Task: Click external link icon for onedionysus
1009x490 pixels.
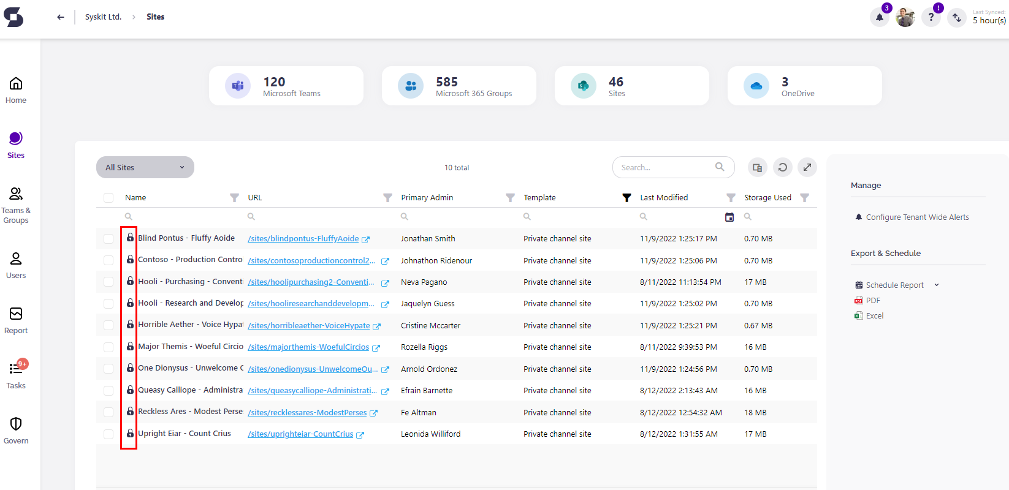Action: pos(385,370)
